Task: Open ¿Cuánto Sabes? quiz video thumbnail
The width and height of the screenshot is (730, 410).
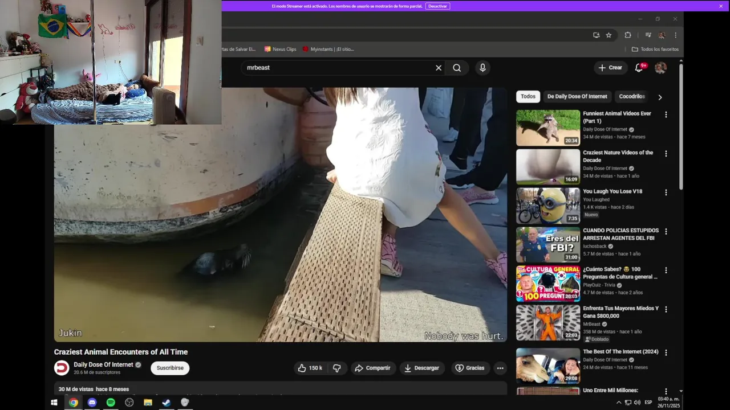Action: tap(548, 284)
